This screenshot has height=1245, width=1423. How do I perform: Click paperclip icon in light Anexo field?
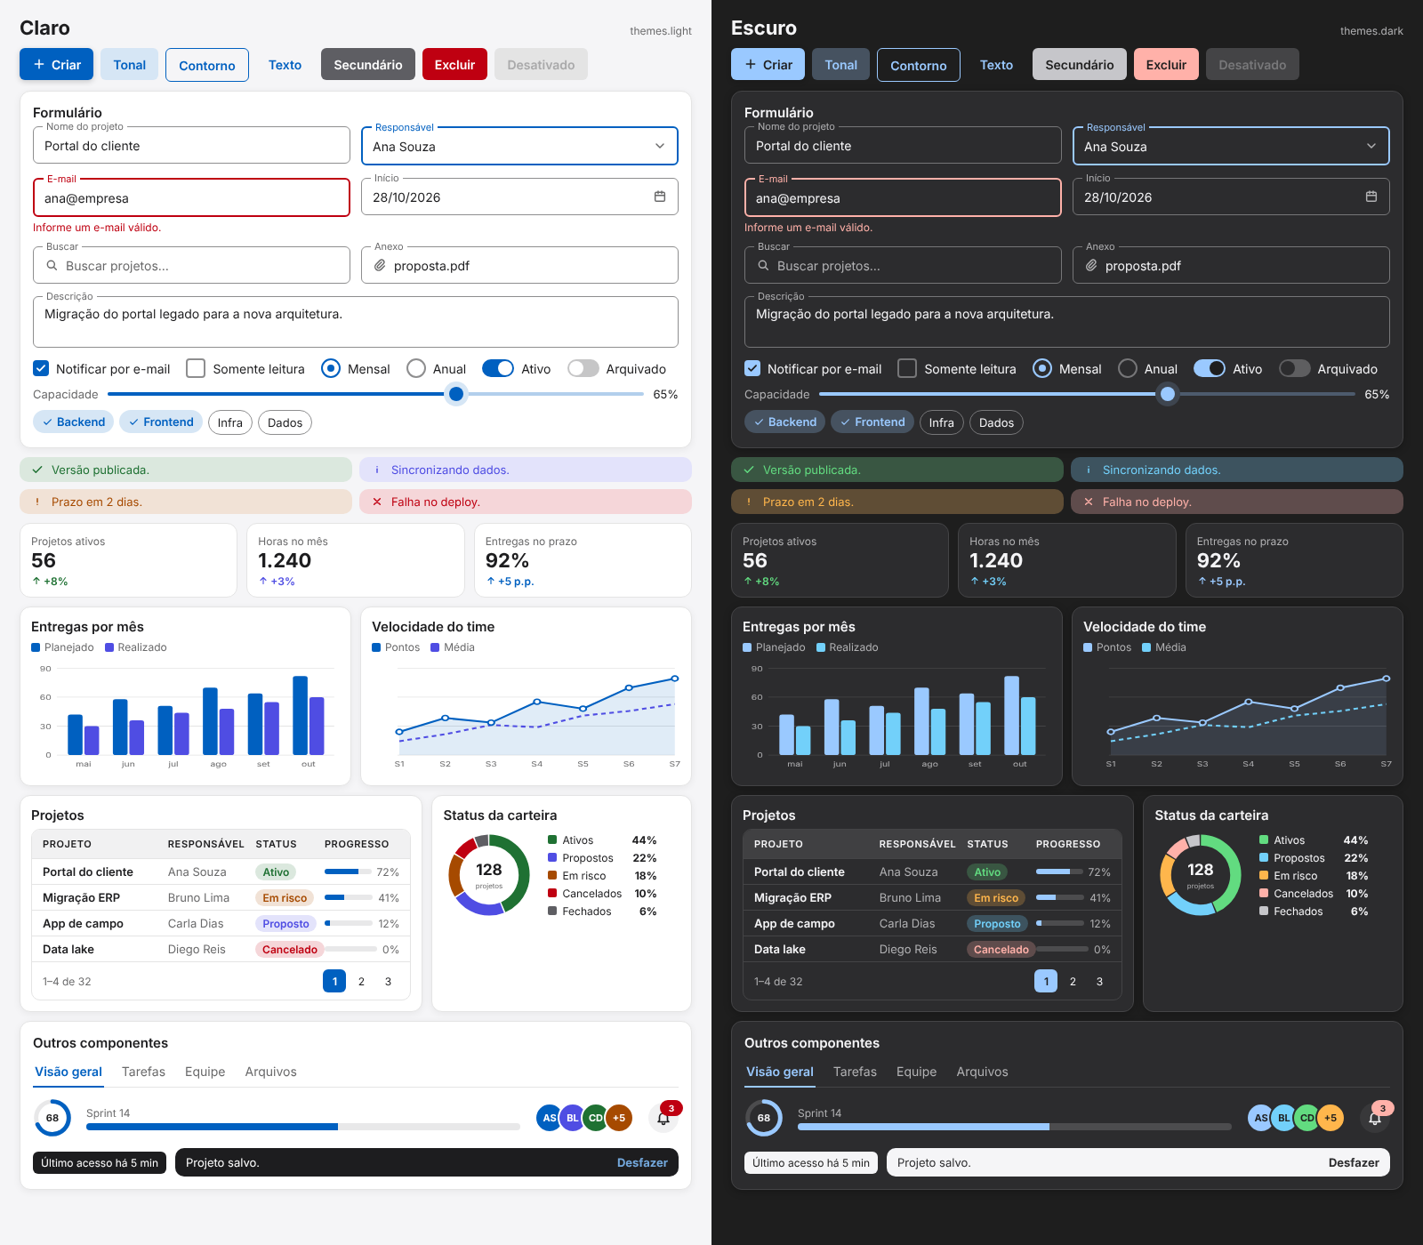tap(380, 265)
